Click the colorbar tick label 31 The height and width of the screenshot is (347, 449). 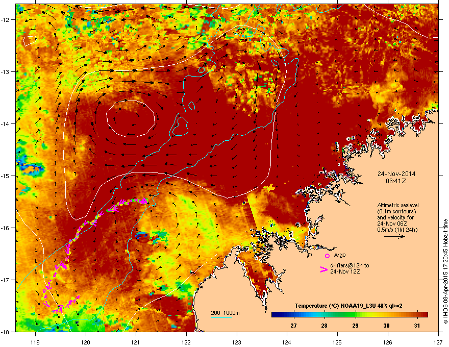point(417,326)
